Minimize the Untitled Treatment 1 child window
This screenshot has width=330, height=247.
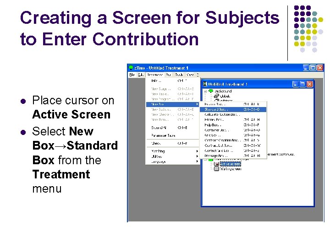coord(296,84)
